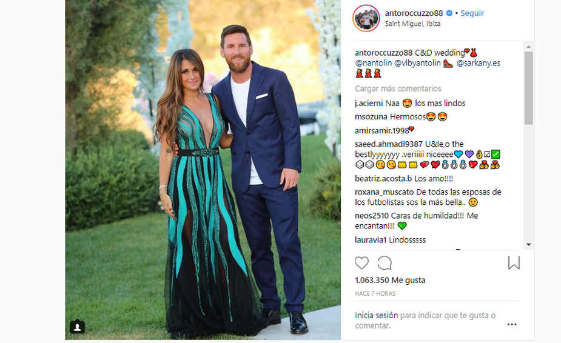The height and width of the screenshot is (343, 561).
Task: Open the @nantolin mention link
Action: 373,63
